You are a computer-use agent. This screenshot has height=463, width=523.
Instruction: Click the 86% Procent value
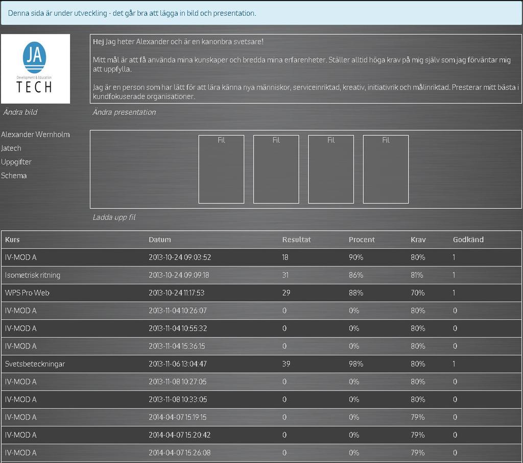tap(356, 275)
